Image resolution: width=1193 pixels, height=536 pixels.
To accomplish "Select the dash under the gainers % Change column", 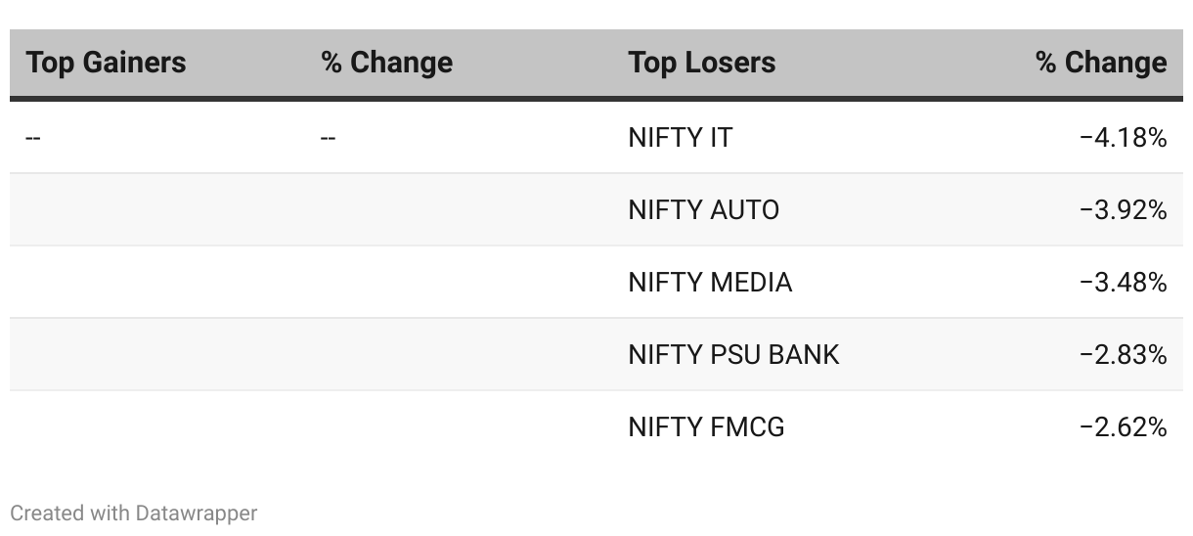I will tap(328, 139).
